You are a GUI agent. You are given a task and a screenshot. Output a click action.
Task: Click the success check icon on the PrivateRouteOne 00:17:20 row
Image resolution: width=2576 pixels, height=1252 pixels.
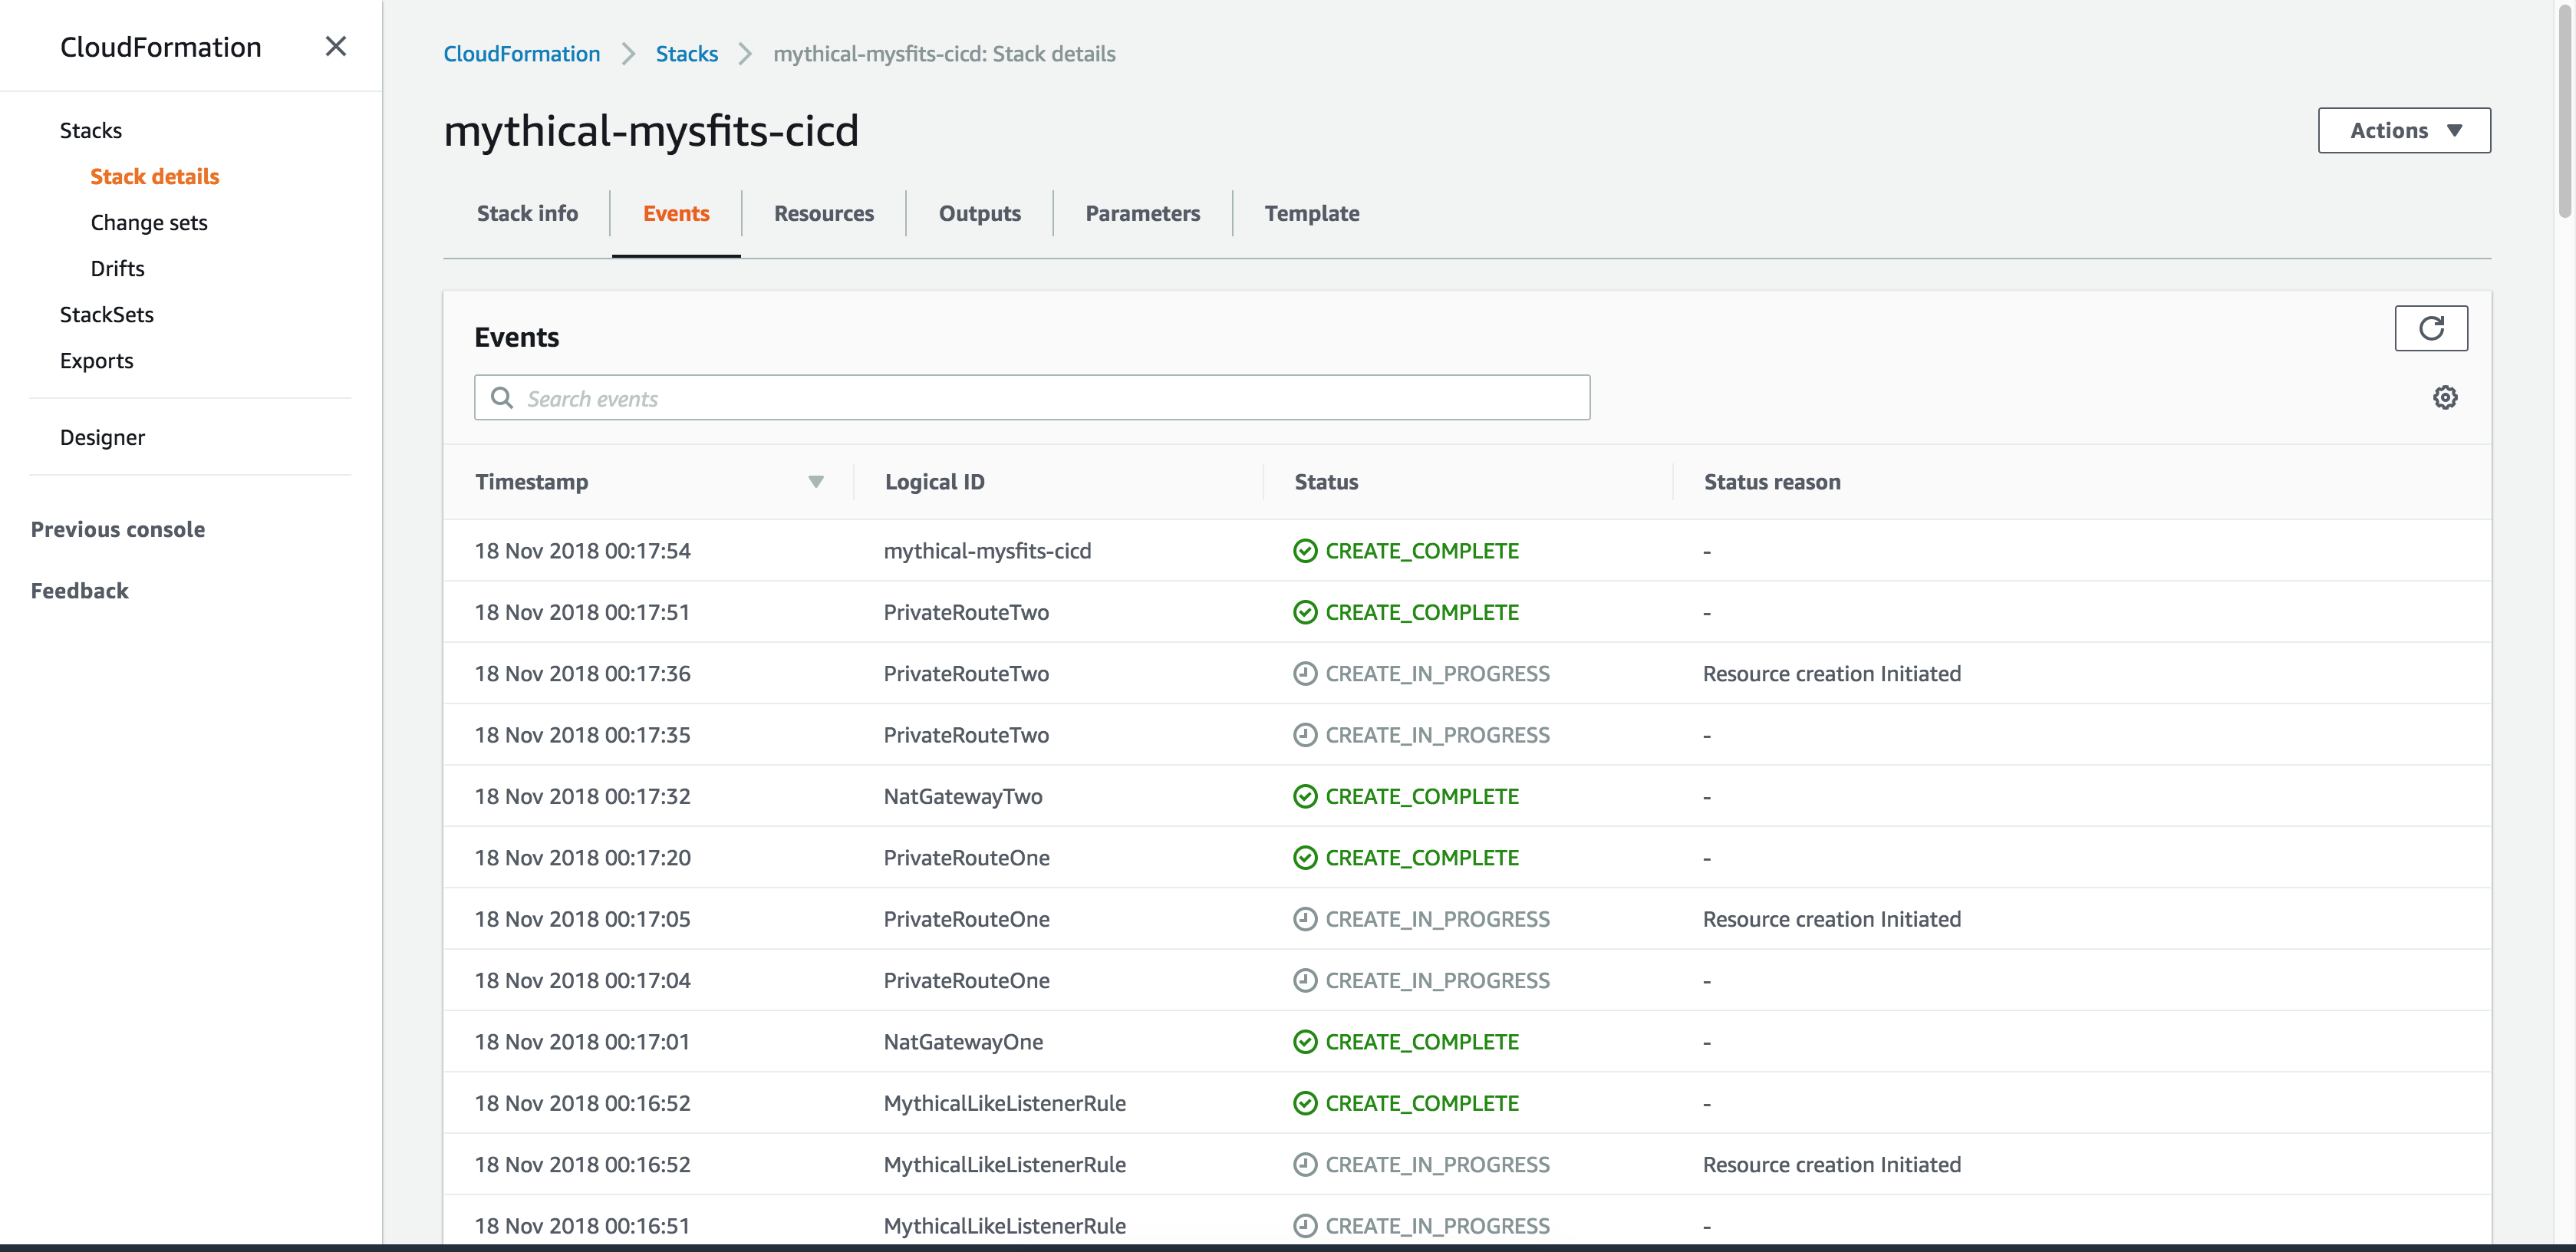click(1305, 858)
